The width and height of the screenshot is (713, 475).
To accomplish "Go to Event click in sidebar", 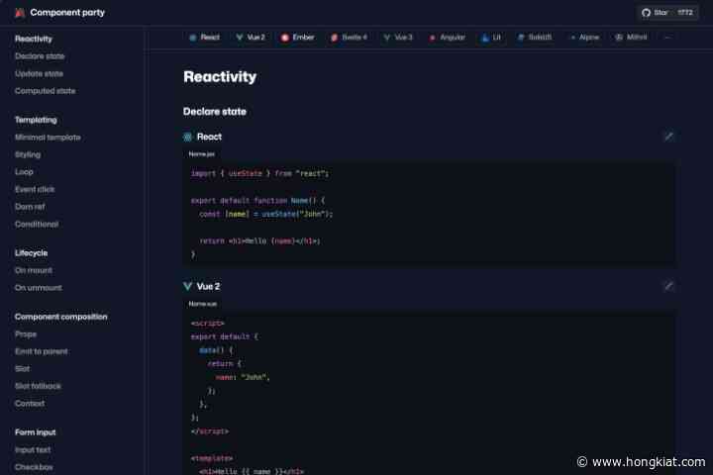I will pyautogui.click(x=35, y=190).
